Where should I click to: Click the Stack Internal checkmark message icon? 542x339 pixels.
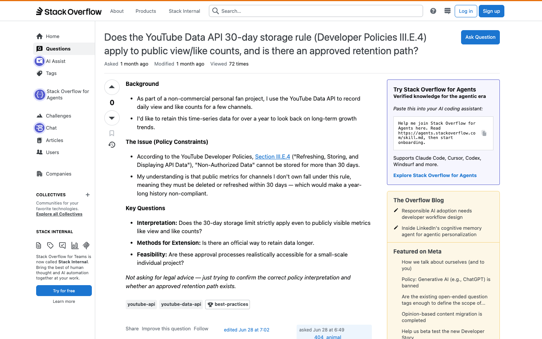click(62, 246)
